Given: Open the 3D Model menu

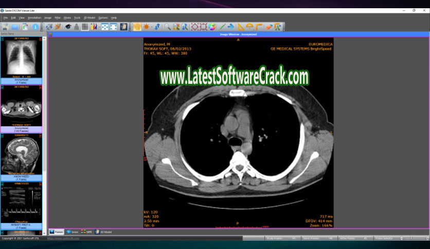Looking at the screenshot, I should pyautogui.click(x=88, y=17).
